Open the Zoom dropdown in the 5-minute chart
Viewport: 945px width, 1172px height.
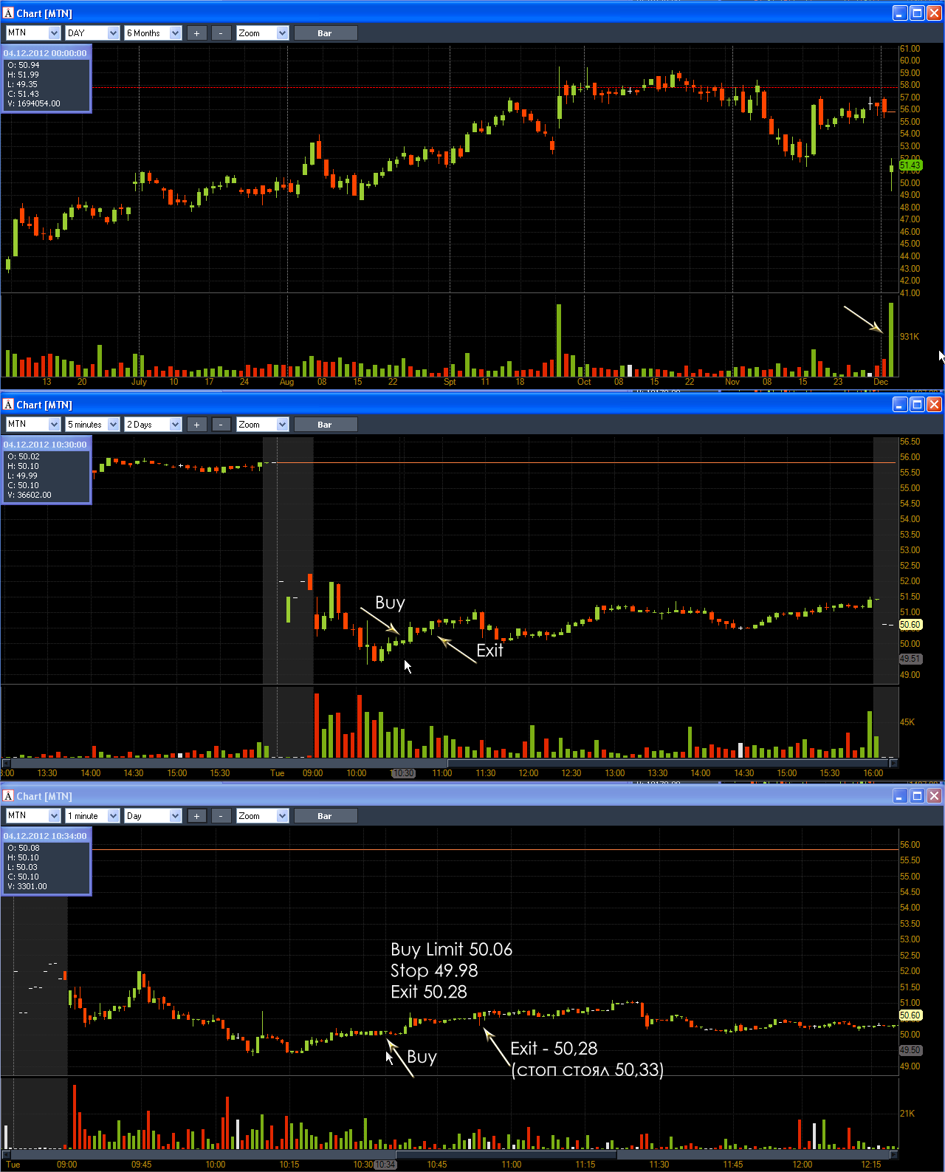coord(262,424)
